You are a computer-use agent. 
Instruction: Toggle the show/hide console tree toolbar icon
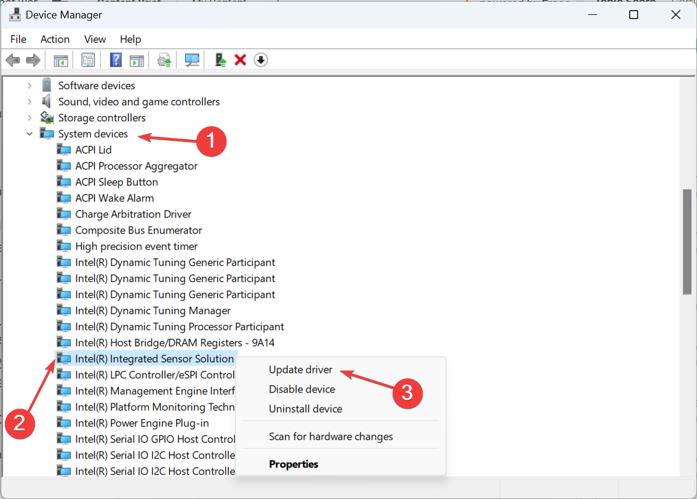point(61,60)
